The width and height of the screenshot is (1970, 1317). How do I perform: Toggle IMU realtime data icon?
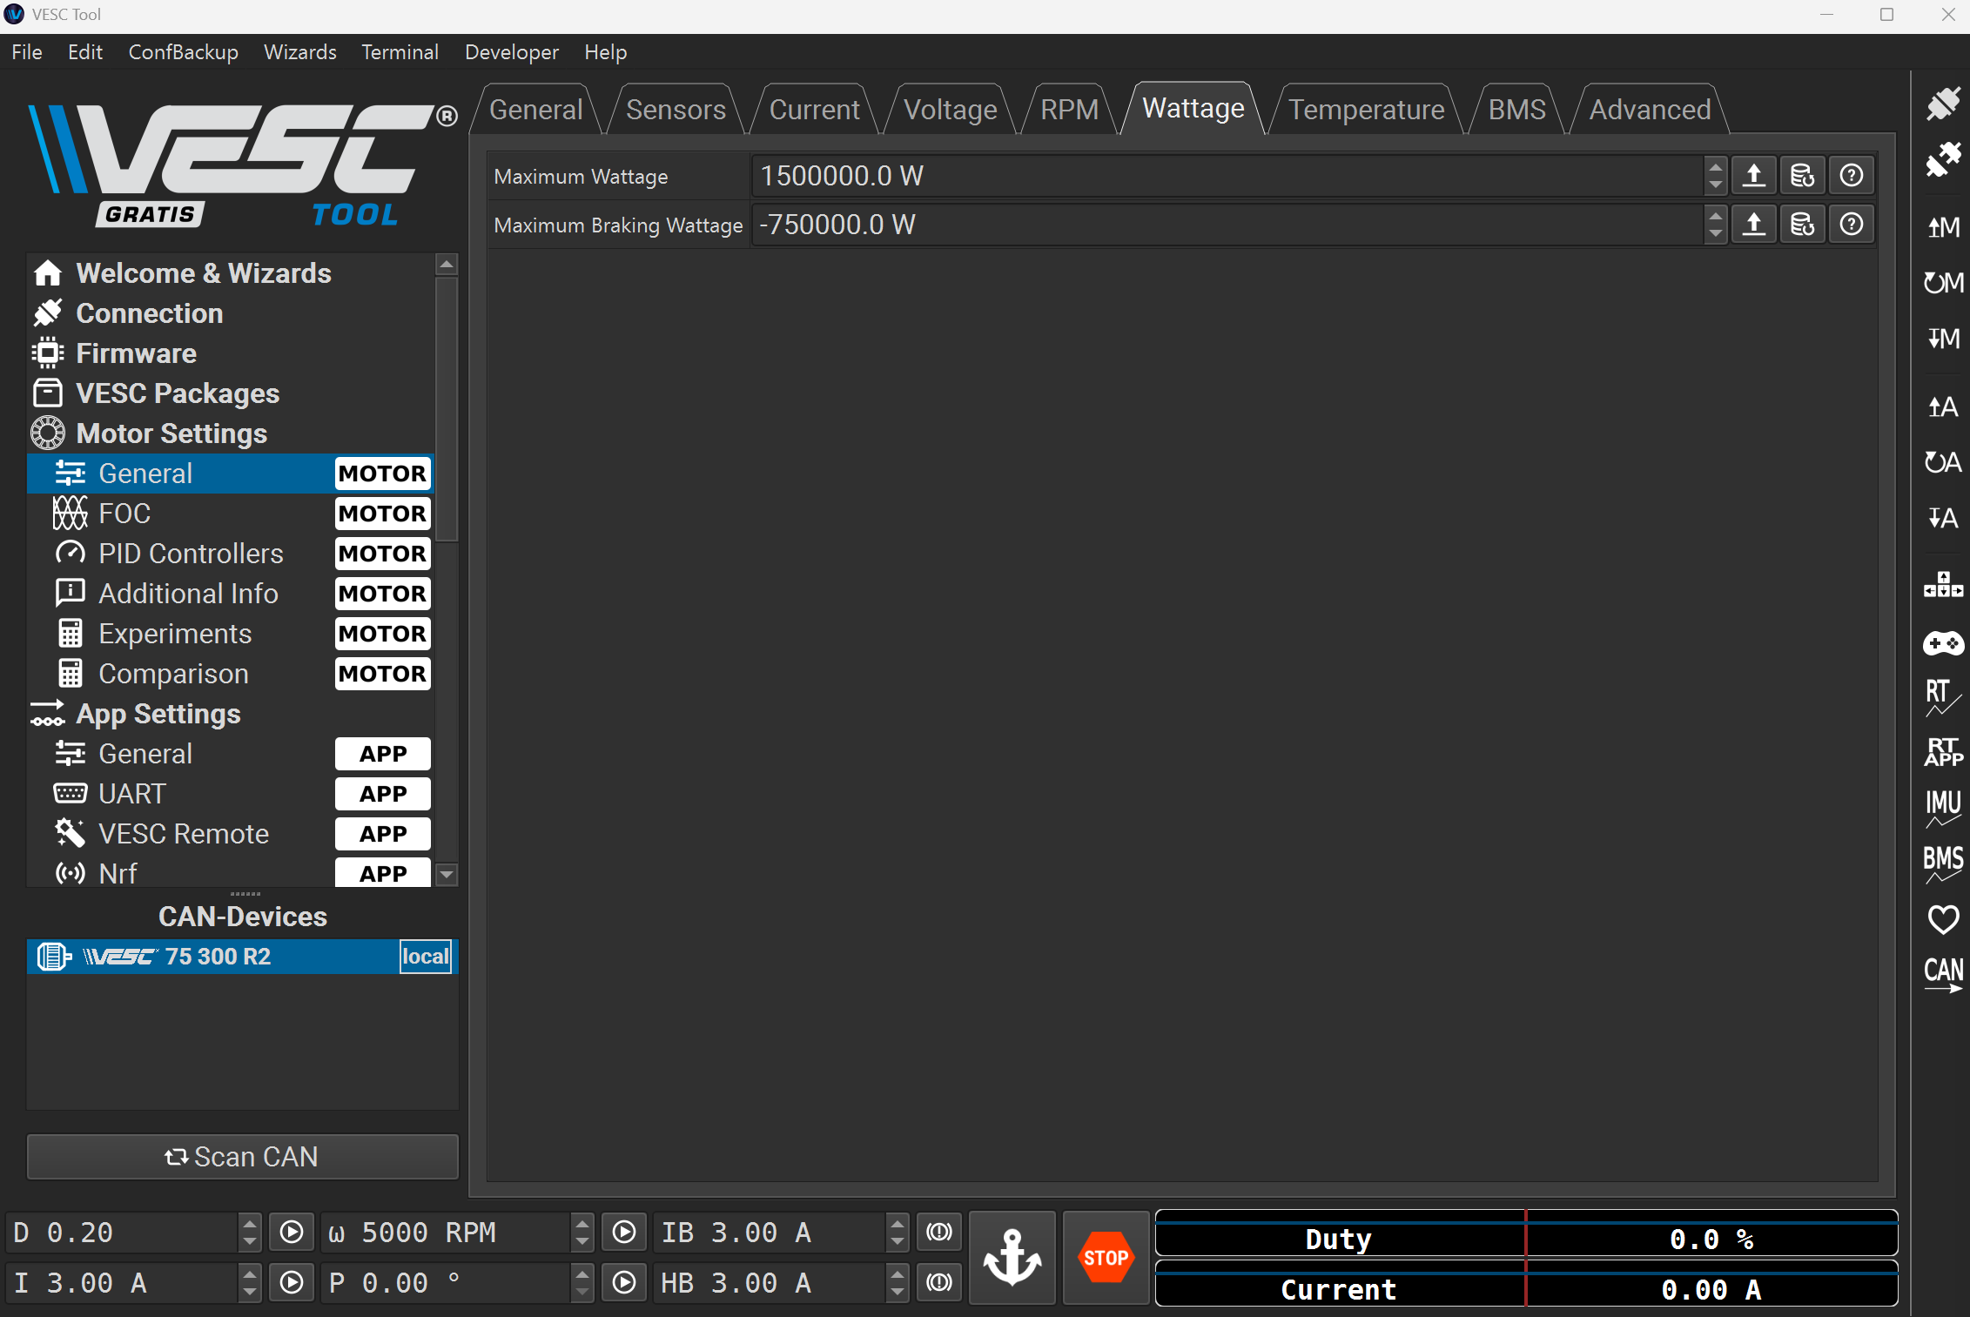(1942, 807)
